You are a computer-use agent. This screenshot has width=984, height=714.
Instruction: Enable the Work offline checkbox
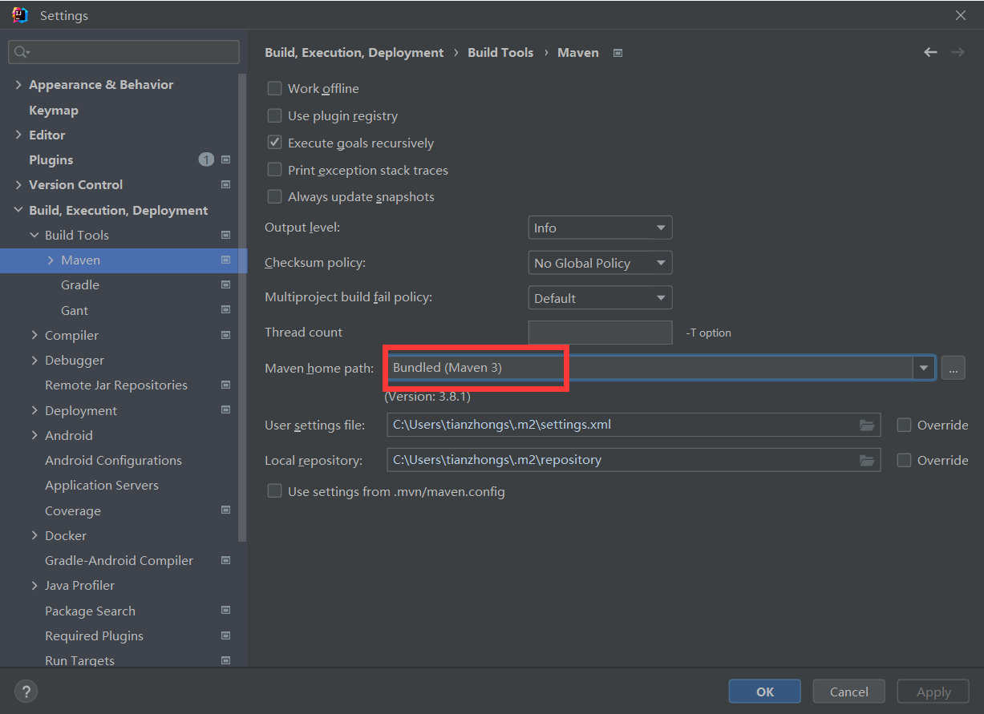click(x=274, y=89)
